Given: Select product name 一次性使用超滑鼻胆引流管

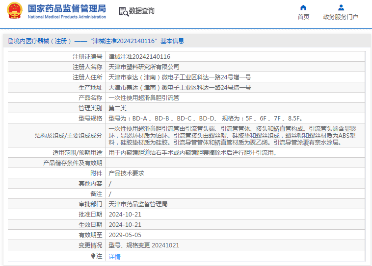Looking at the screenshot, I should click(144, 98).
